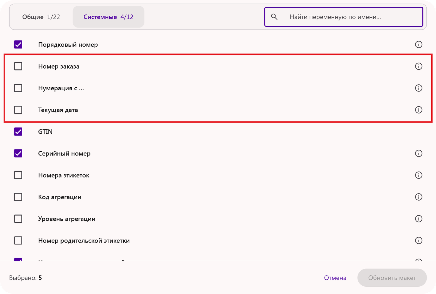Screen dimensions: 436x294
Task: Open info for Номер родительской этикетки
Action: (419, 240)
